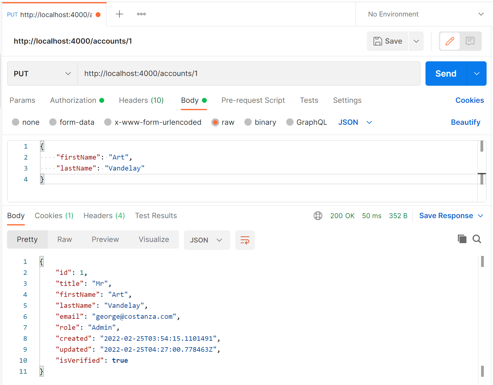Search the response with magnifier icon
Image resolution: width=493 pixels, height=385 pixels.
pyautogui.click(x=477, y=239)
